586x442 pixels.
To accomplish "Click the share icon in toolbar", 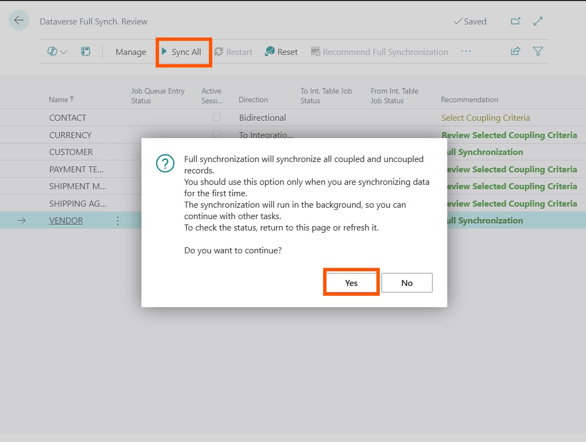I will click(x=515, y=51).
